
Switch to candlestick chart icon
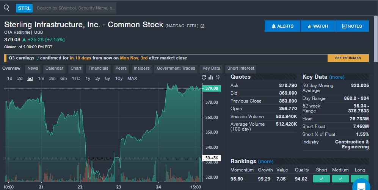click(218, 78)
